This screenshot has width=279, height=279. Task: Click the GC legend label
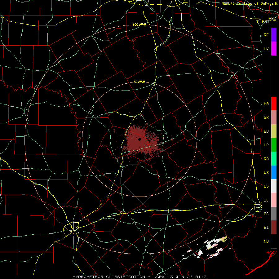tap(266, 214)
